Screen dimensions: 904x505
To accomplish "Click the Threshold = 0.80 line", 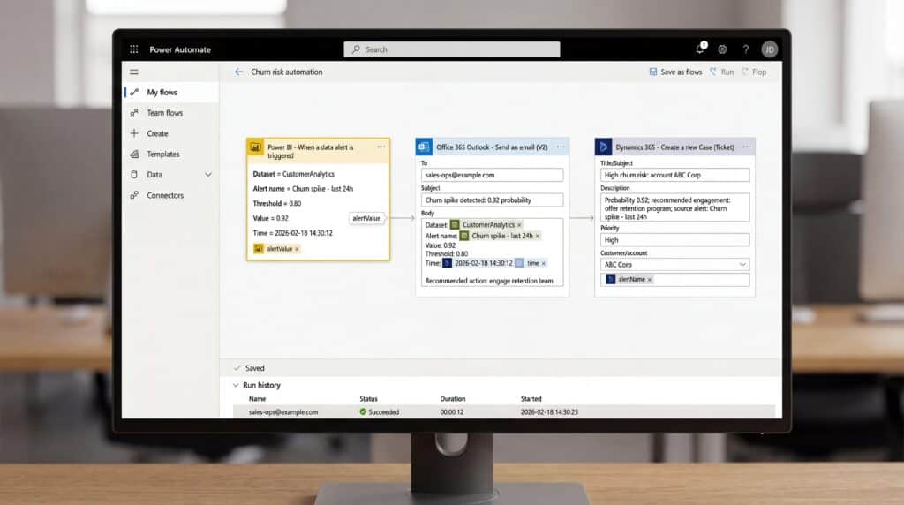I will [276, 203].
